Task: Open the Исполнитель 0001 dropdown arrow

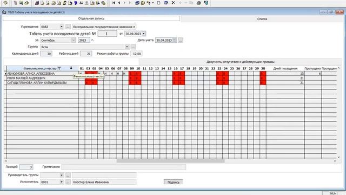Action: tap(62, 182)
